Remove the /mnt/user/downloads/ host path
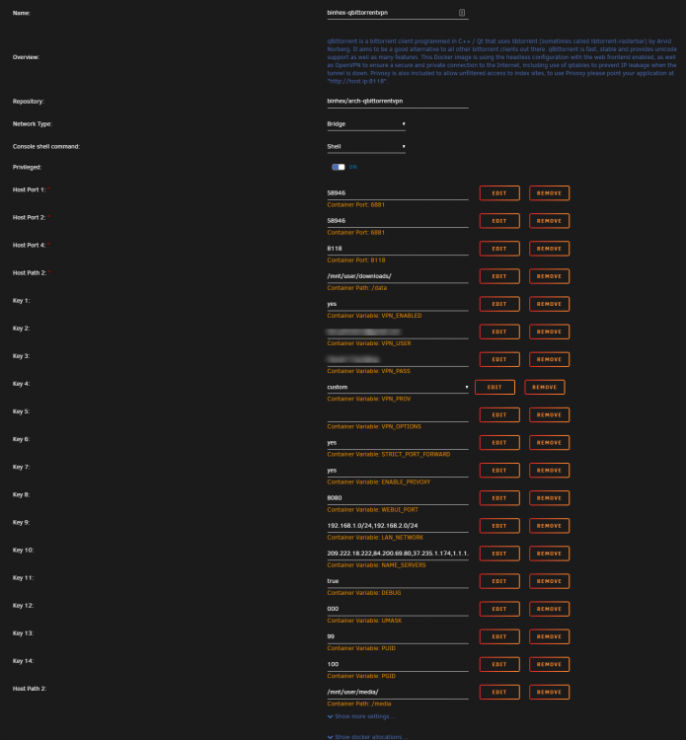The image size is (686, 740). coord(549,276)
